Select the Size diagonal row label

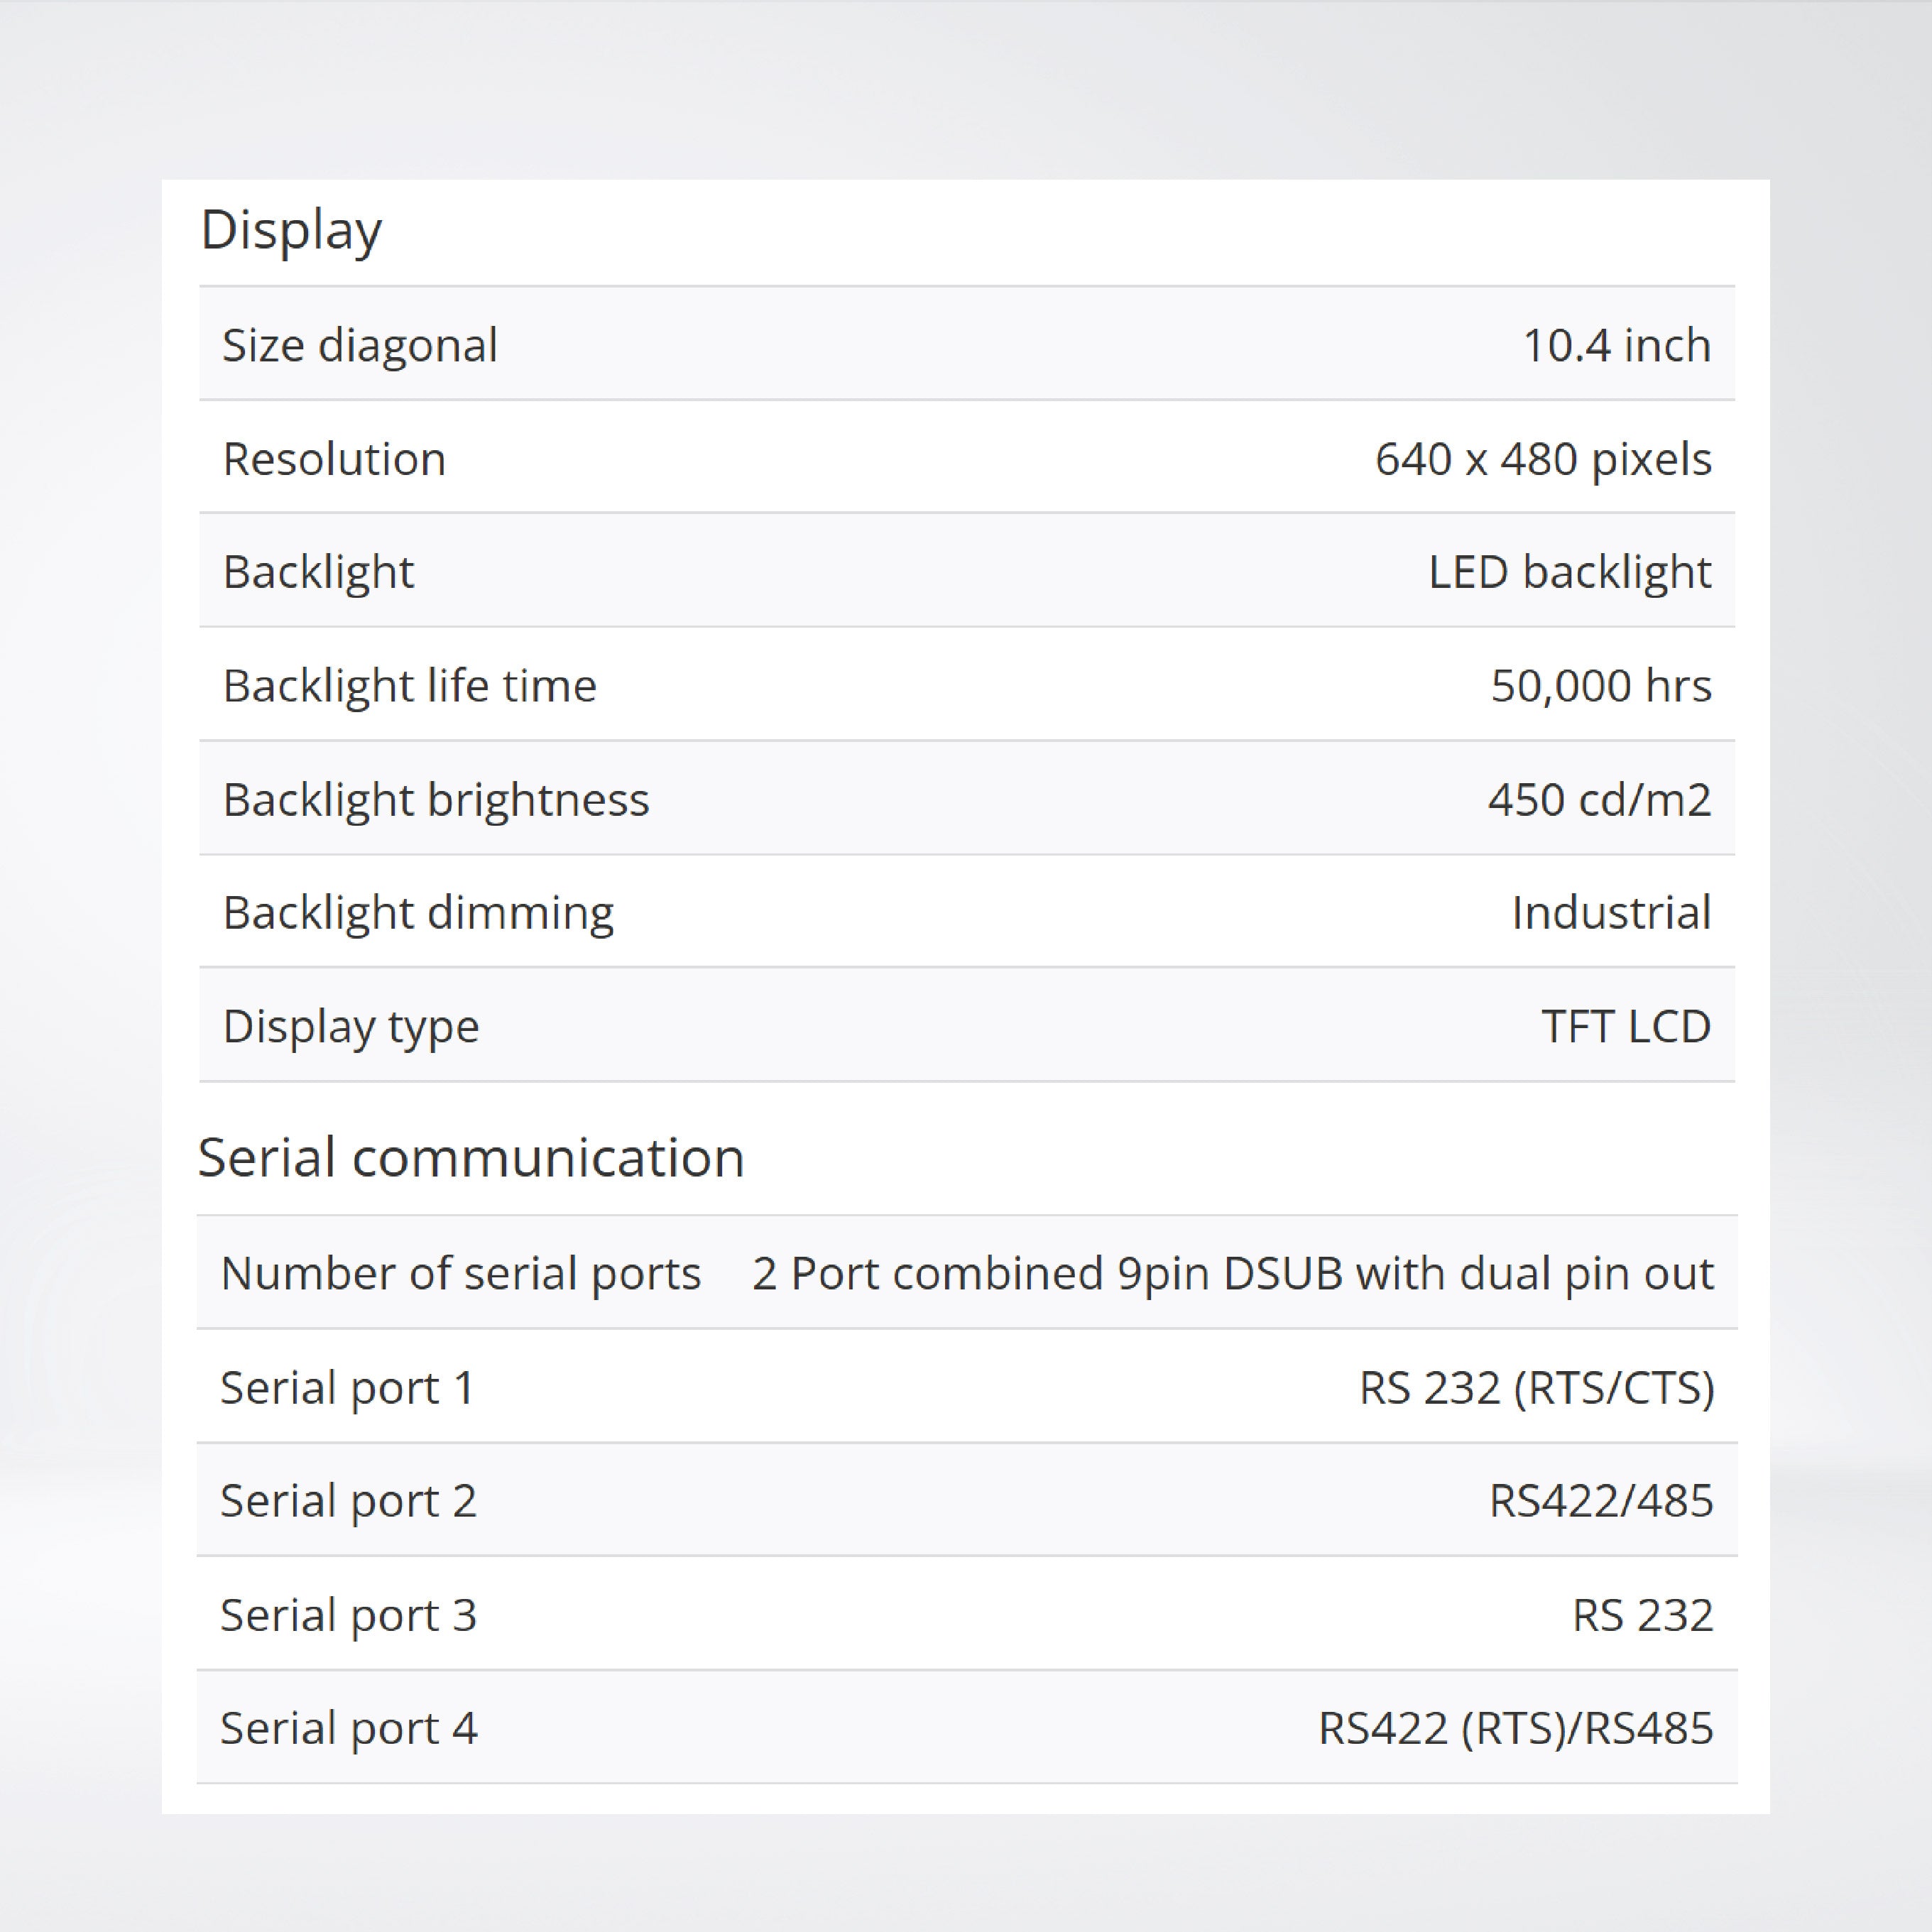click(x=359, y=346)
